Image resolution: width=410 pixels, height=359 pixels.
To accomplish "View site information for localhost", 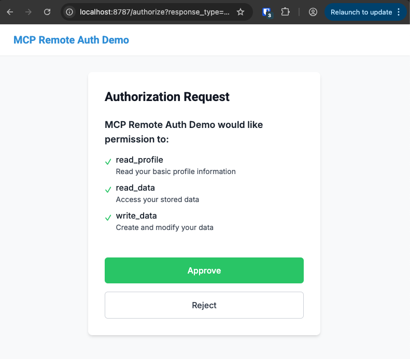I will pyautogui.click(x=70, y=12).
